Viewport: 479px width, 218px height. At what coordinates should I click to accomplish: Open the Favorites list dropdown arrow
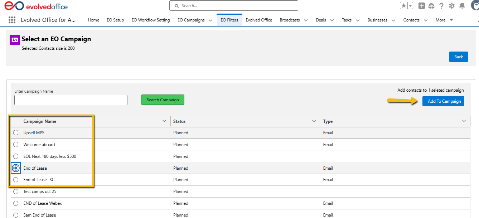410,6
